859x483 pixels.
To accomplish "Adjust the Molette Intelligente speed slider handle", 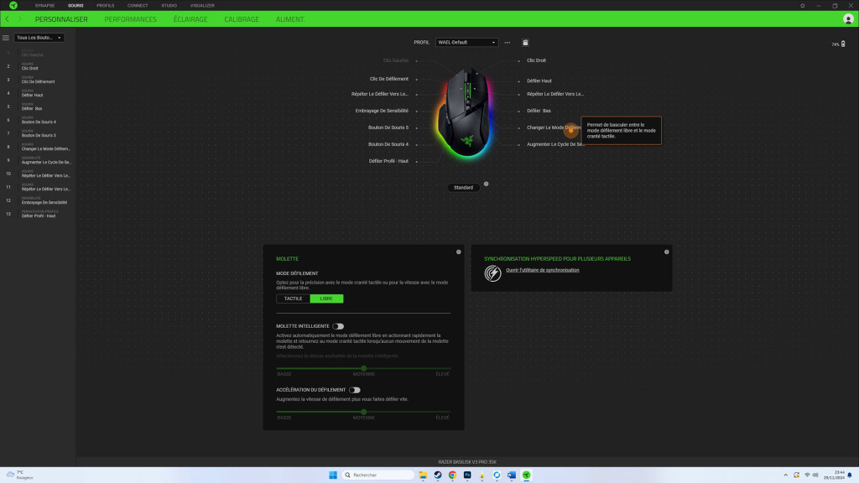I will click(x=364, y=368).
